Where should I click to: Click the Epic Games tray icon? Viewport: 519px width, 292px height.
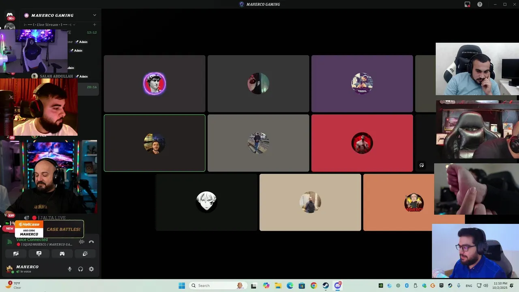(x=442, y=286)
